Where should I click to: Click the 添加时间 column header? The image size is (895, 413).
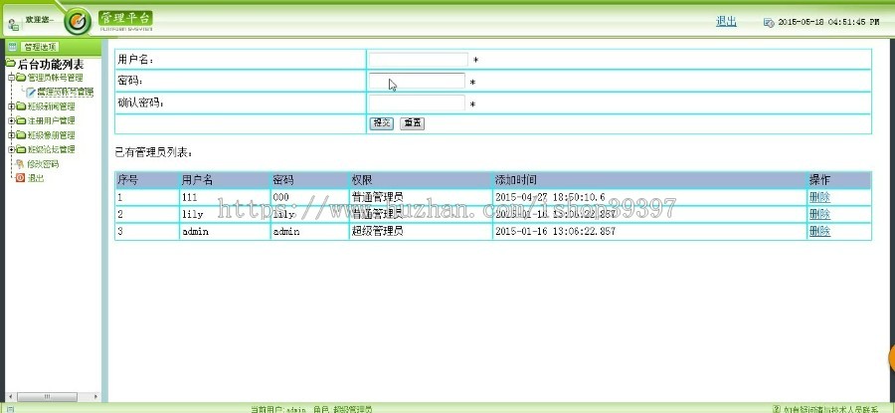pyautogui.click(x=649, y=180)
